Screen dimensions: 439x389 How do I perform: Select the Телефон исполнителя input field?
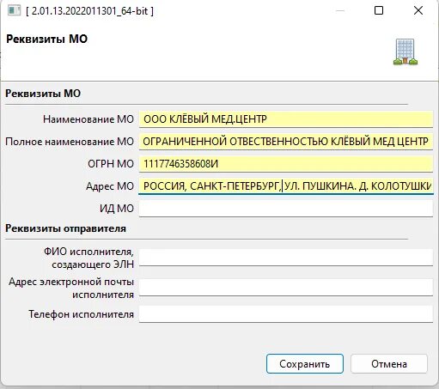pyautogui.click(x=286, y=314)
